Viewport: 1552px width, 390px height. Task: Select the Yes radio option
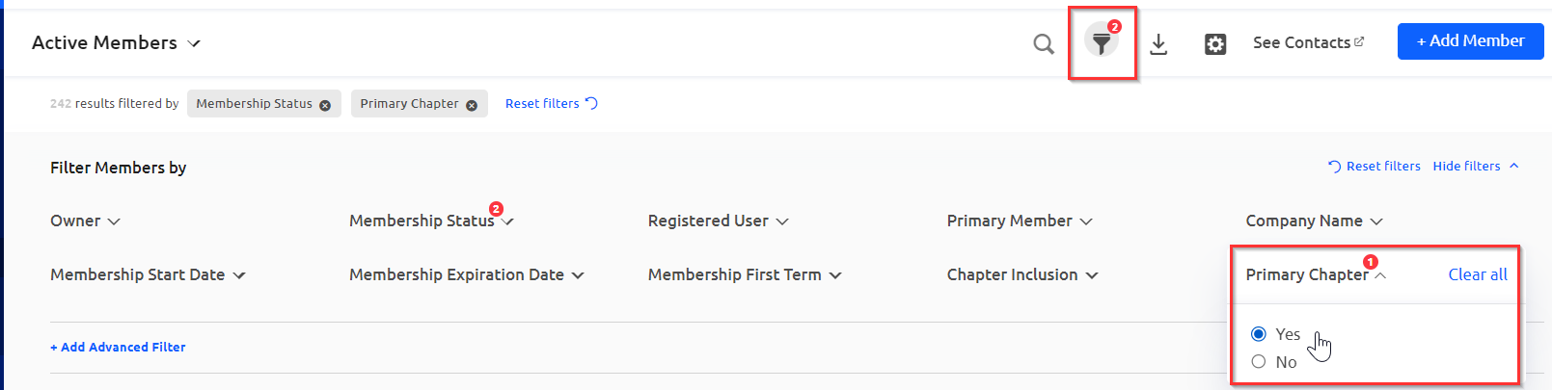point(1259,334)
